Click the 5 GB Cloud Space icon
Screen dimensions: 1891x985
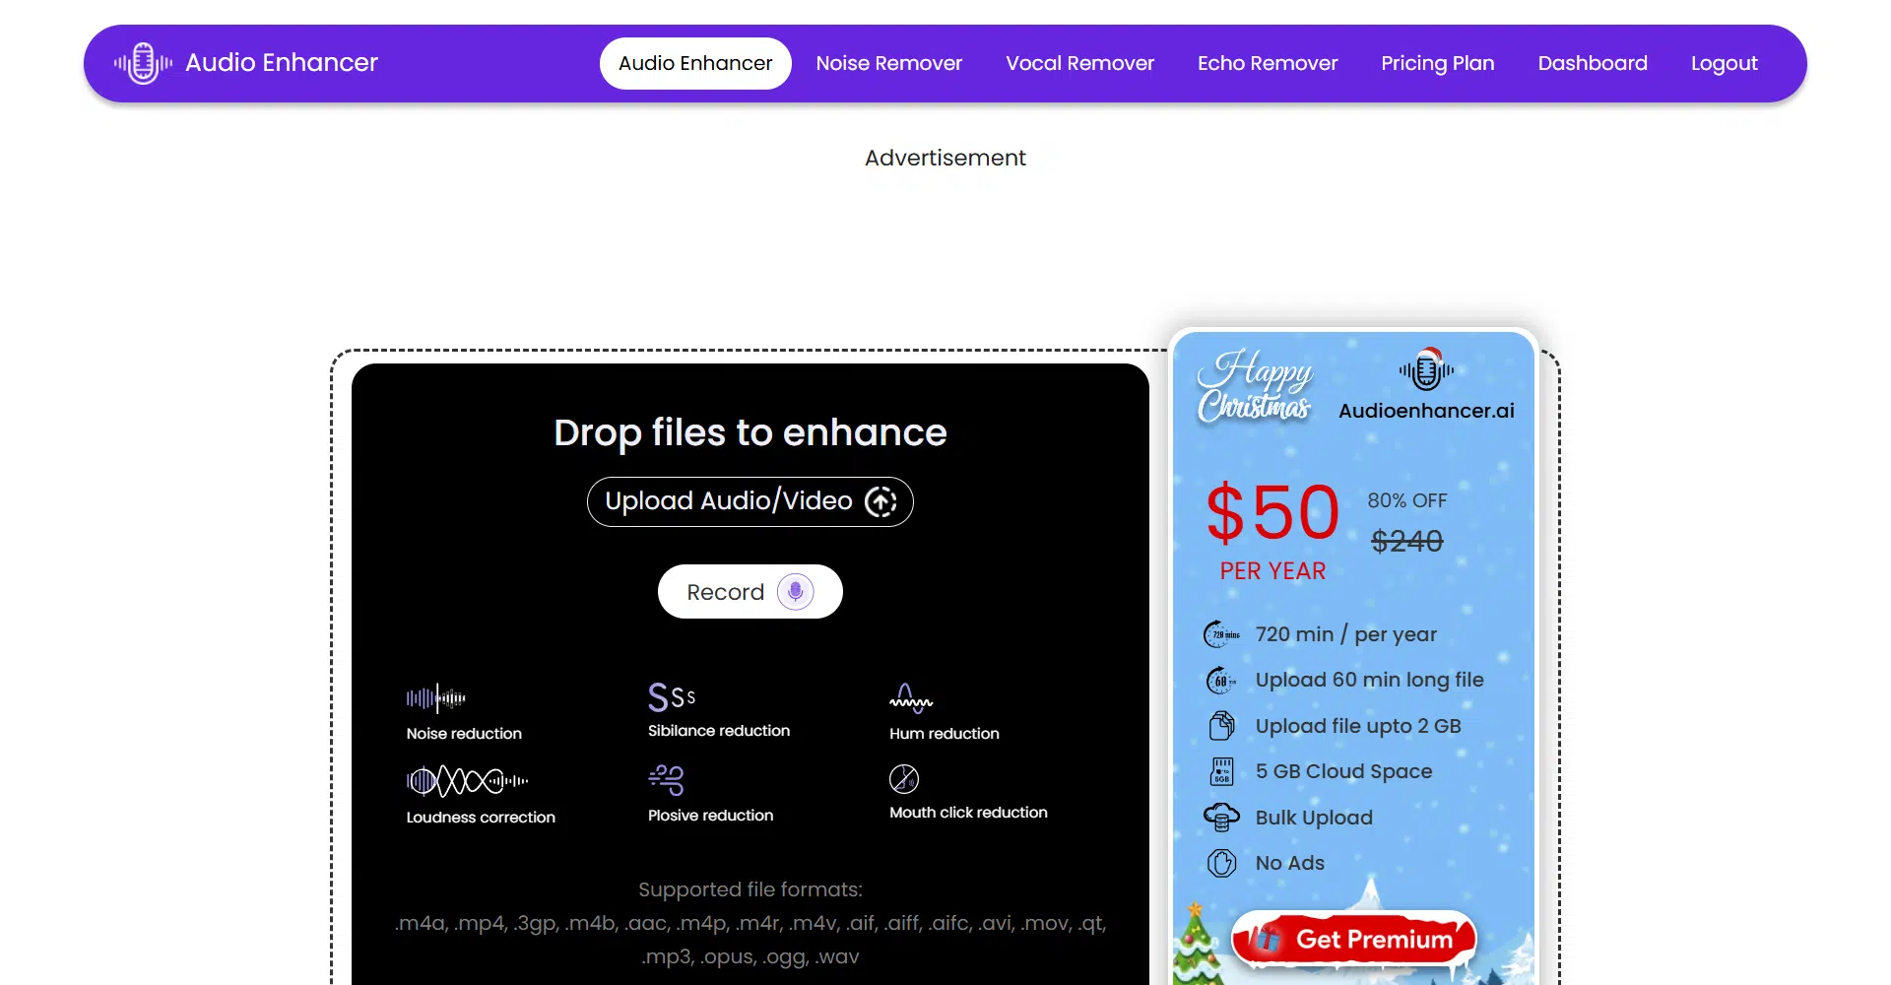[1221, 771]
